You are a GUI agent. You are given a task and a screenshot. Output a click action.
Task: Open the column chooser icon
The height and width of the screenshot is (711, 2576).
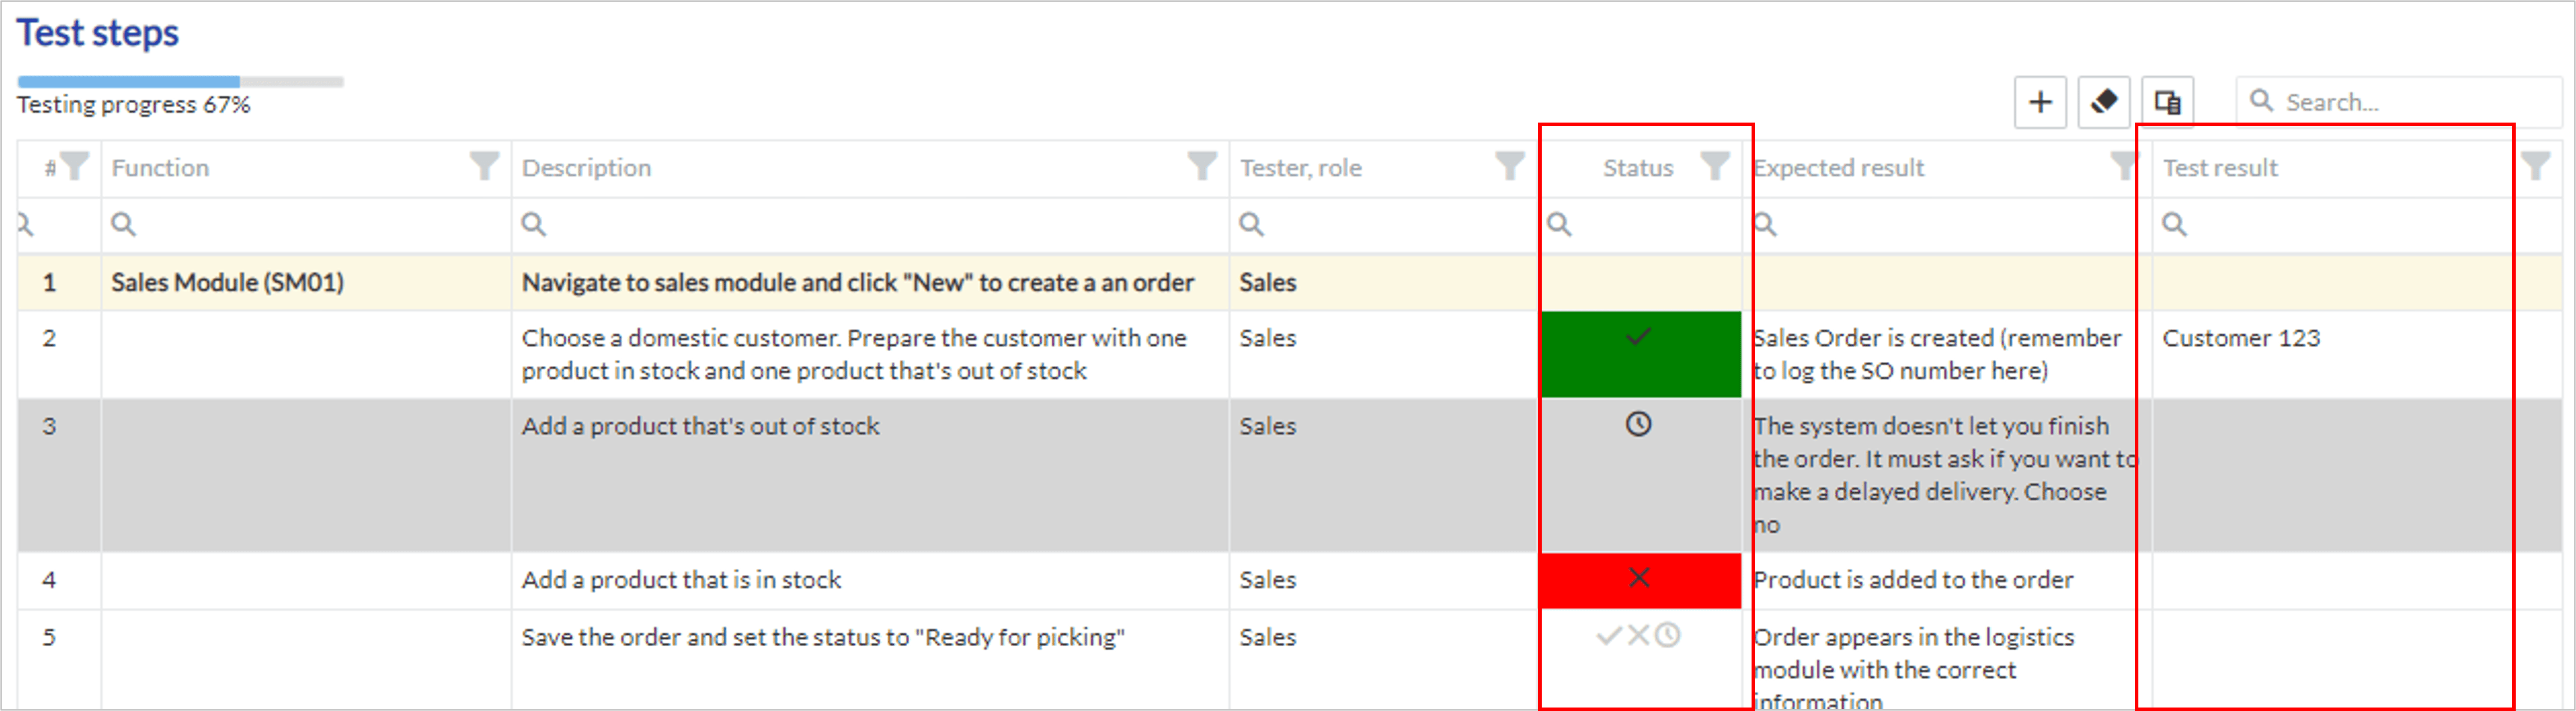2168,102
